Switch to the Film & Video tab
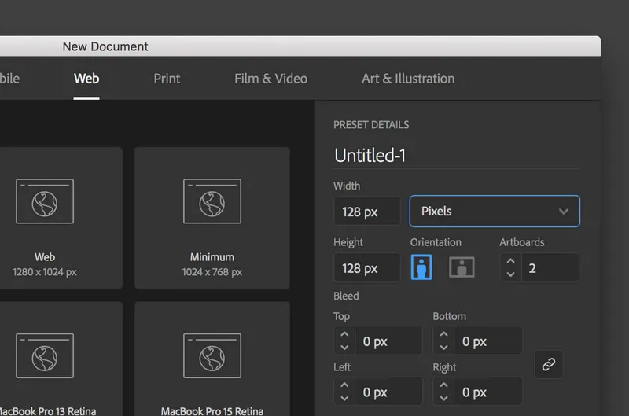Screen dimensions: 629x416 (x=270, y=79)
